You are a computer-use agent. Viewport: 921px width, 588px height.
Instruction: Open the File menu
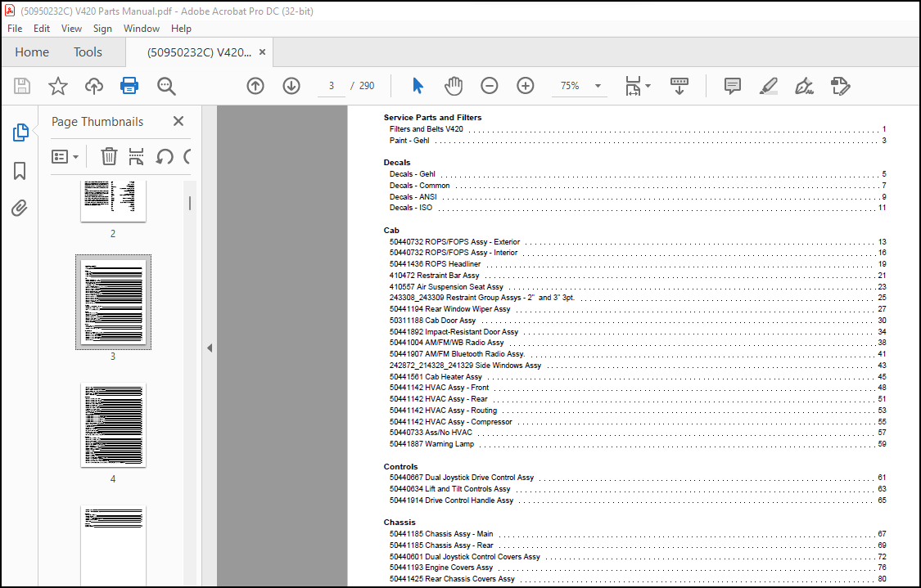pos(15,28)
